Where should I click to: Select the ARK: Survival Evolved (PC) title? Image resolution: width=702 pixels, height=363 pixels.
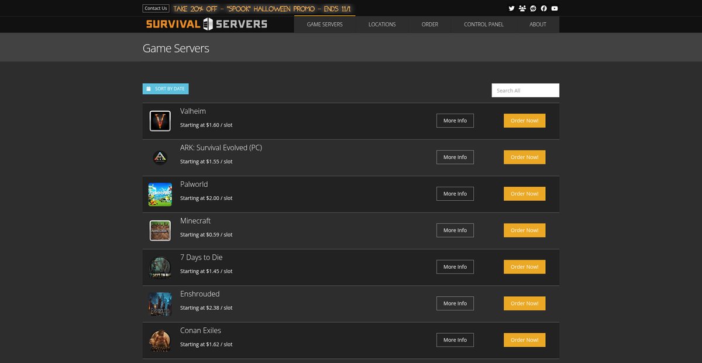tap(221, 148)
